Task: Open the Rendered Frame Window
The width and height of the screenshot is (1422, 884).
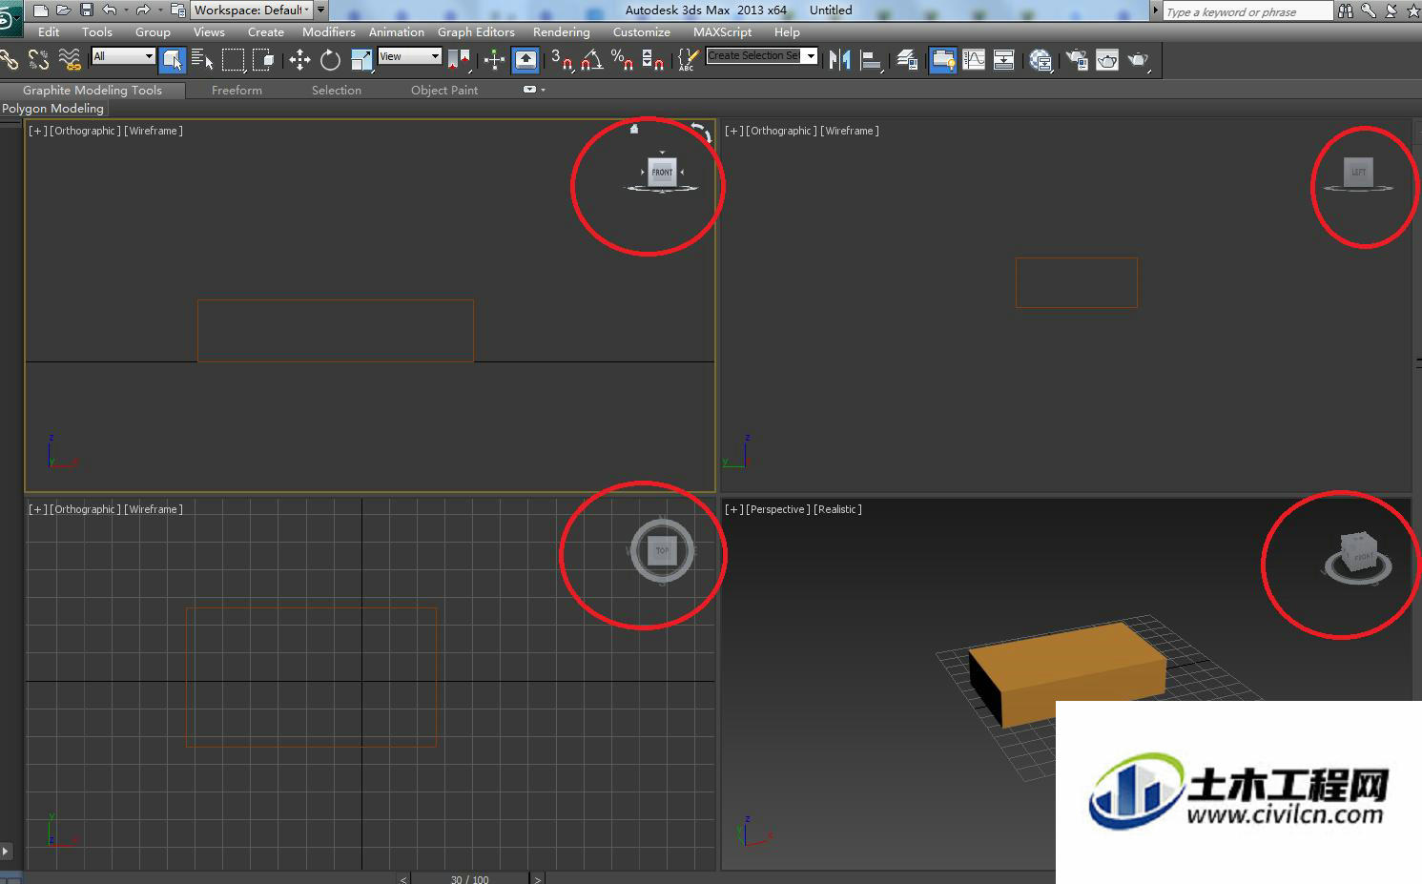Action: [x=1107, y=60]
